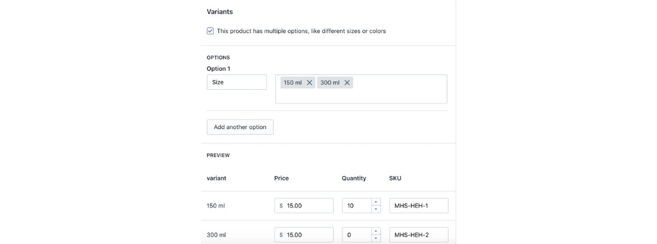
Task: Click the 150 ml tag in option values
Action: [293, 82]
